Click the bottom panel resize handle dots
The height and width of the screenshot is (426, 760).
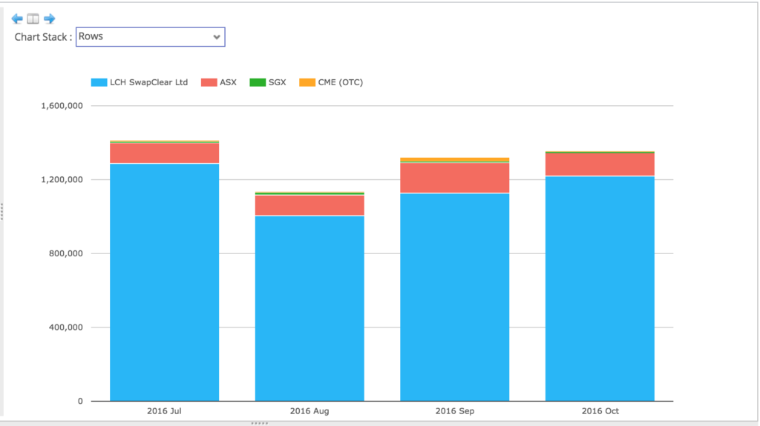[x=259, y=424]
